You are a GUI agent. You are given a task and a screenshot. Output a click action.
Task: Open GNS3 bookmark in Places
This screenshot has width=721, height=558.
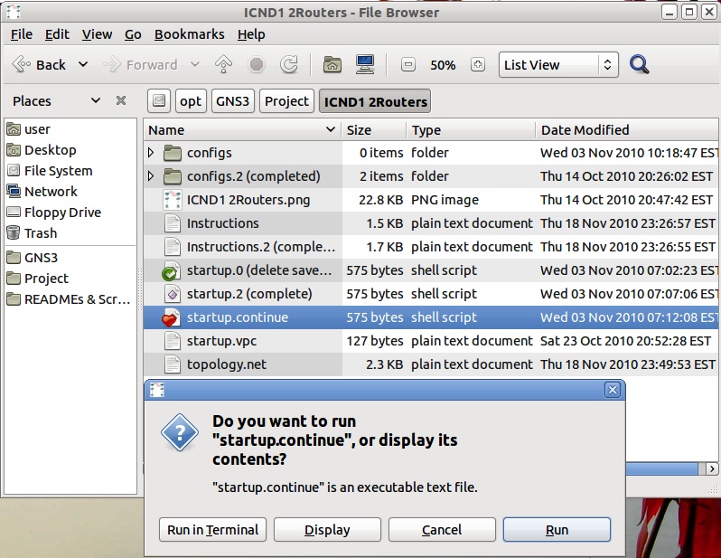pyautogui.click(x=41, y=258)
